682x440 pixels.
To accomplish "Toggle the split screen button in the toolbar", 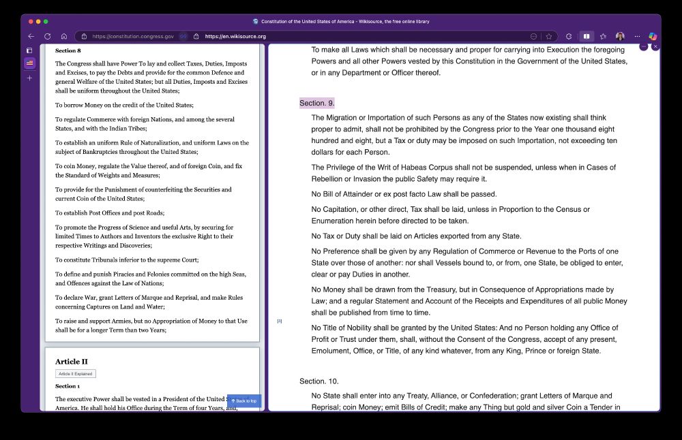I will point(587,37).
